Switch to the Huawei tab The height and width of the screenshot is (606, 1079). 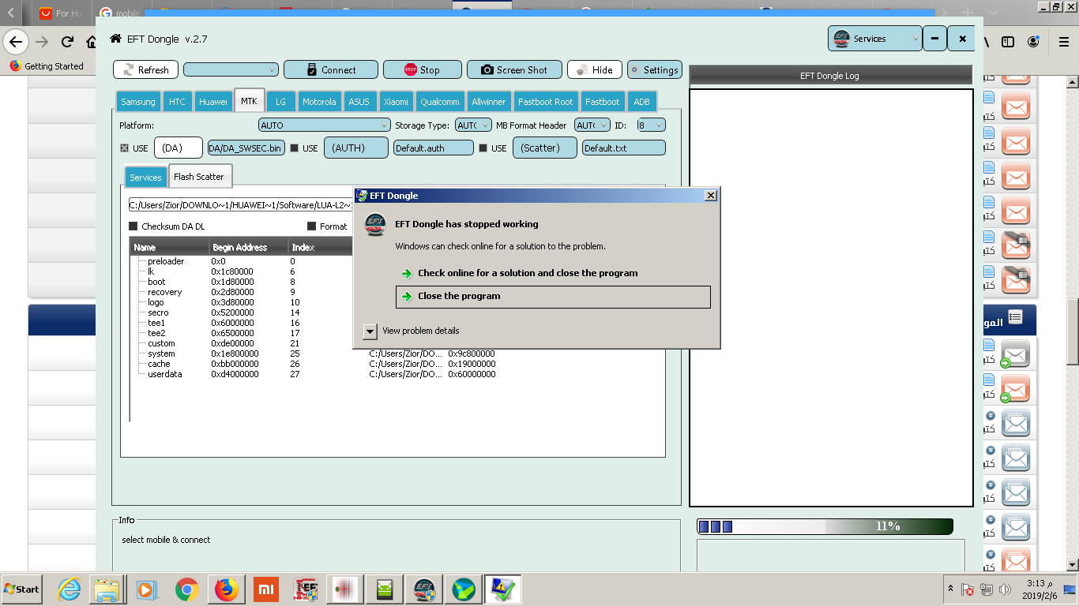(x=213, y=102)
